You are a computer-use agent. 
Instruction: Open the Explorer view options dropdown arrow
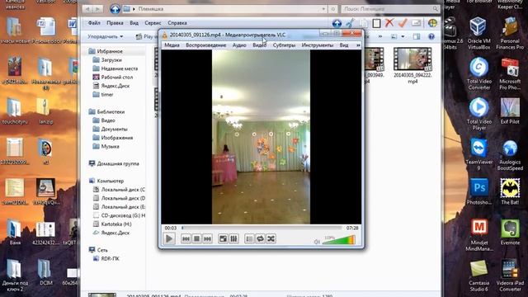pos(403,36)
